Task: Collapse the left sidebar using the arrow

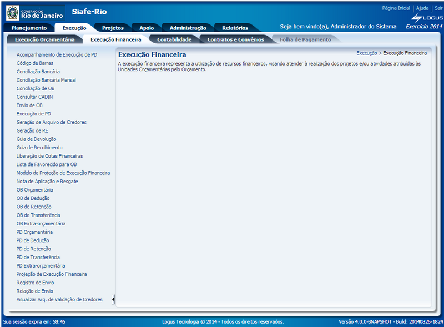Action: click(x=113, y=299)
